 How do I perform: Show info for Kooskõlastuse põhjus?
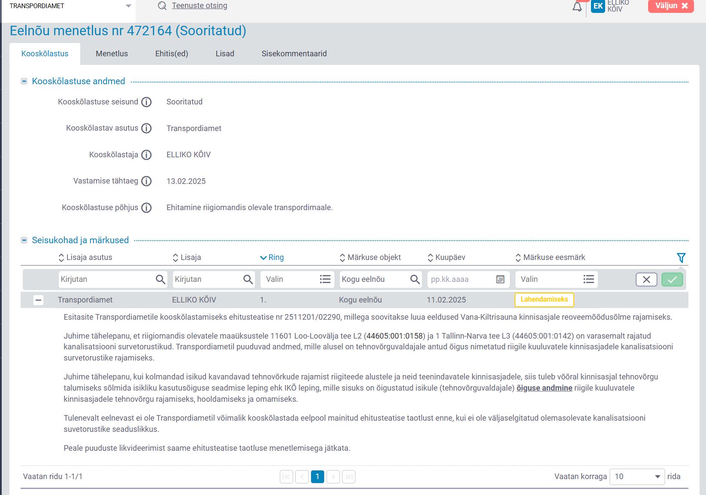tap(146, 208)
